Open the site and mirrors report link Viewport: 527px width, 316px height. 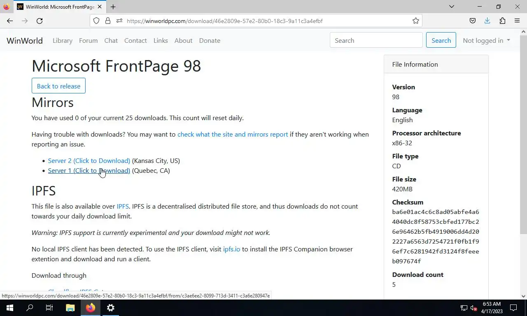(233, 134)
